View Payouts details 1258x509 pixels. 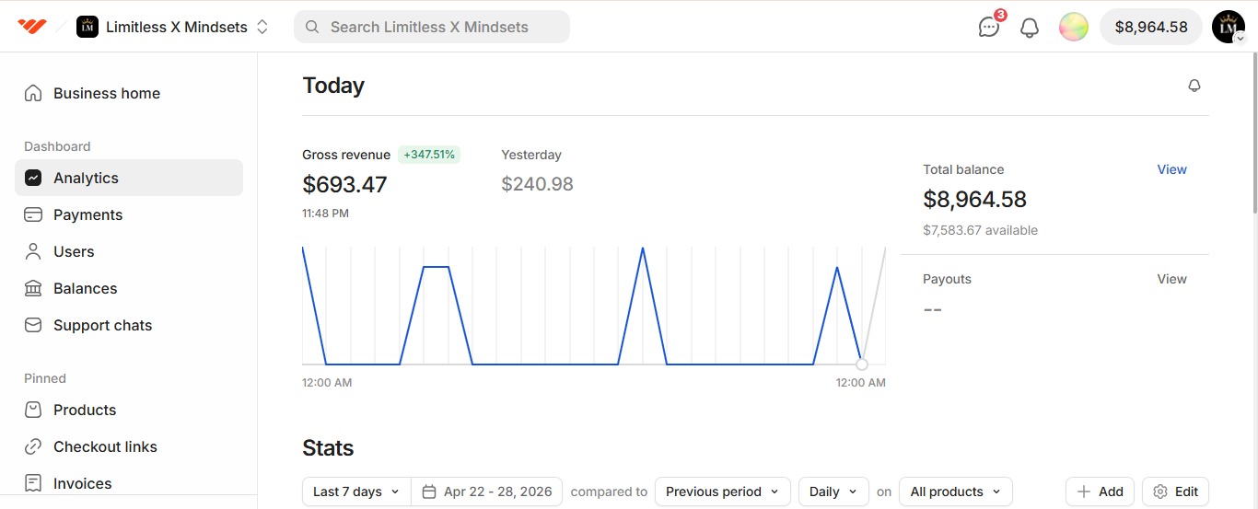(x=1171, y=279)
